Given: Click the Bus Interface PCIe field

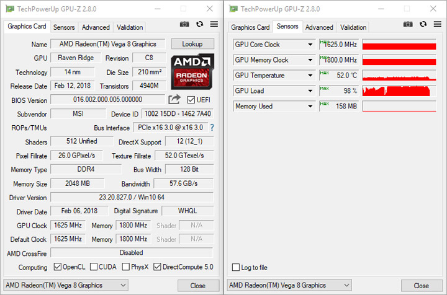Looking at the screenshot, I should coord(171,128).
